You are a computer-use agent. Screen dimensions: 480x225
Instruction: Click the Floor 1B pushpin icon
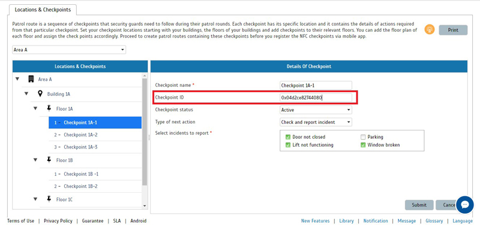(x=49, y=160)
